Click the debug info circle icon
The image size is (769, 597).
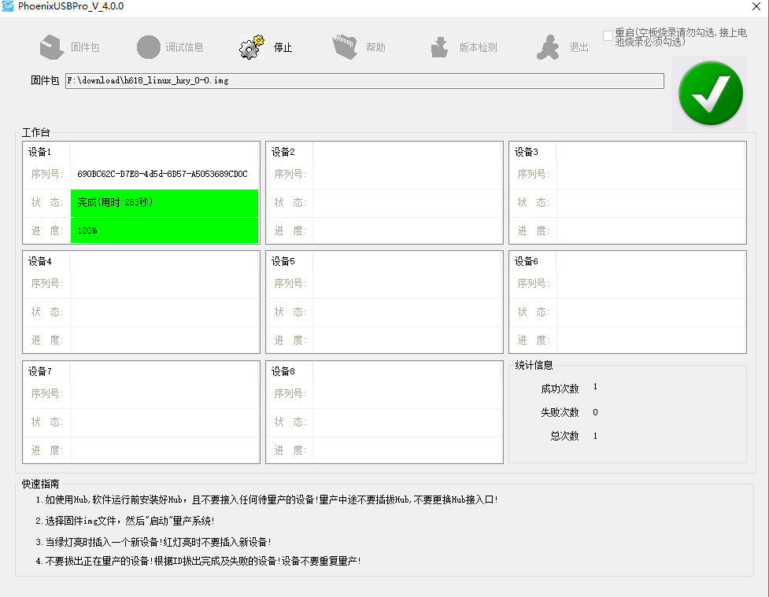pyautogui.click(x=148, y=47)
